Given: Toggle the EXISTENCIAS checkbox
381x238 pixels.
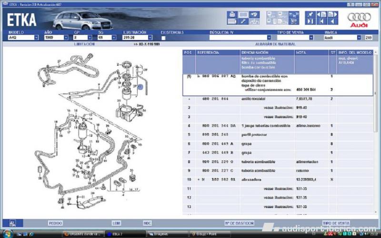Looking at the screenshot, I should pyautogui.click(x=163, y=38).
